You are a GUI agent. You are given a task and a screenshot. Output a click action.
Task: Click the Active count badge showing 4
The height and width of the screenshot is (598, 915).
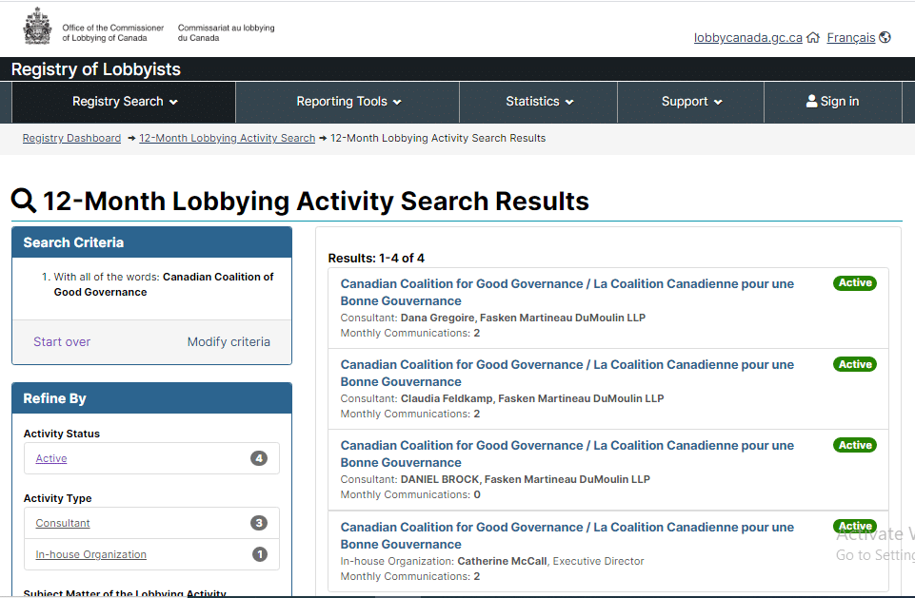click(x=259, y=458)
